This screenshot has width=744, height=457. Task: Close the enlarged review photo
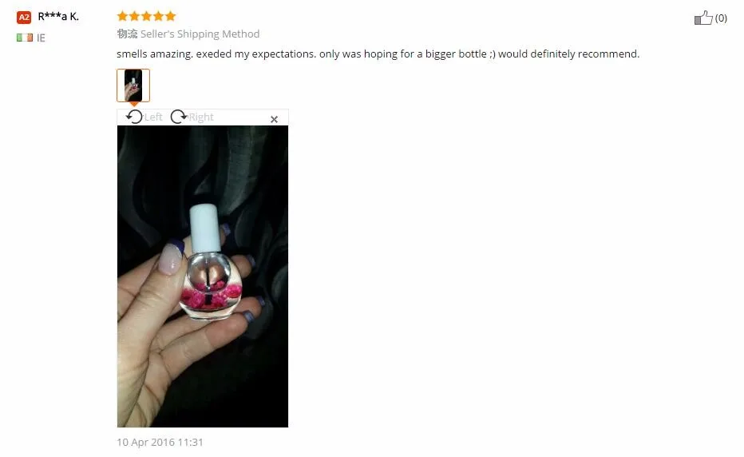[275, 119]
